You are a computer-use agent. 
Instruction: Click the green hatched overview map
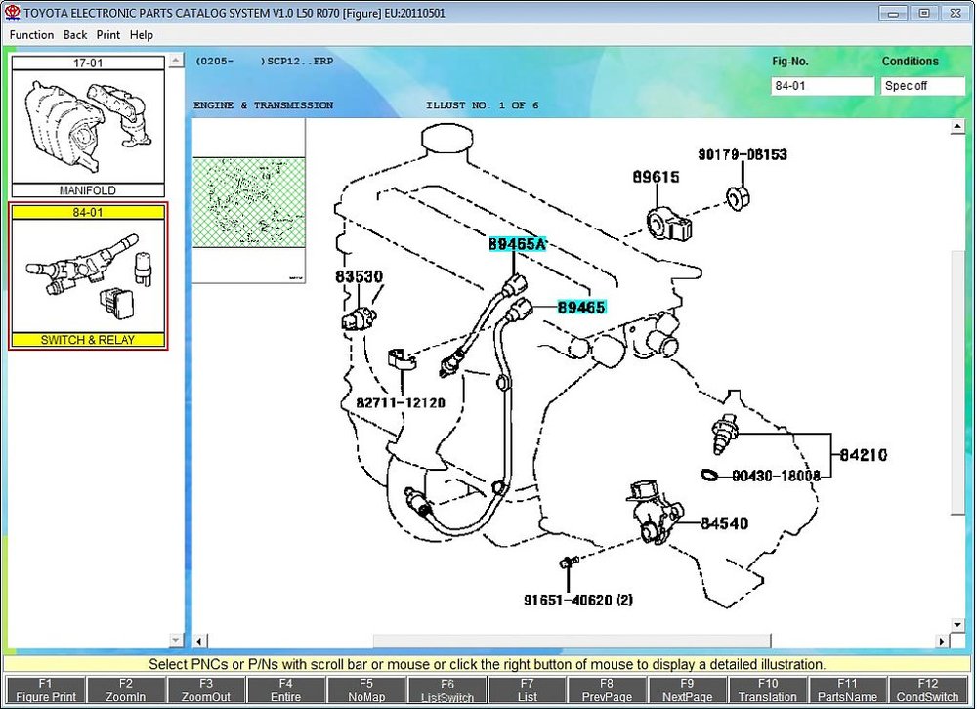(249, 202)
